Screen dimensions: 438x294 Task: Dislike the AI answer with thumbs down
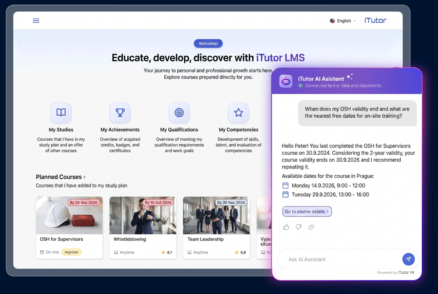pyautogui.click(x=298, y=227)
